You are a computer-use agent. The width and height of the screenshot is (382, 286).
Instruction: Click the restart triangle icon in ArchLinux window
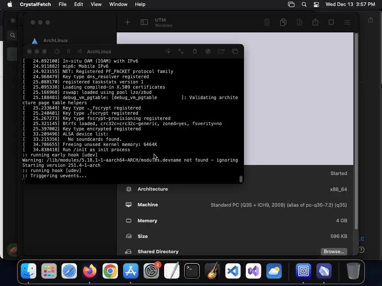tap(79, 51)
